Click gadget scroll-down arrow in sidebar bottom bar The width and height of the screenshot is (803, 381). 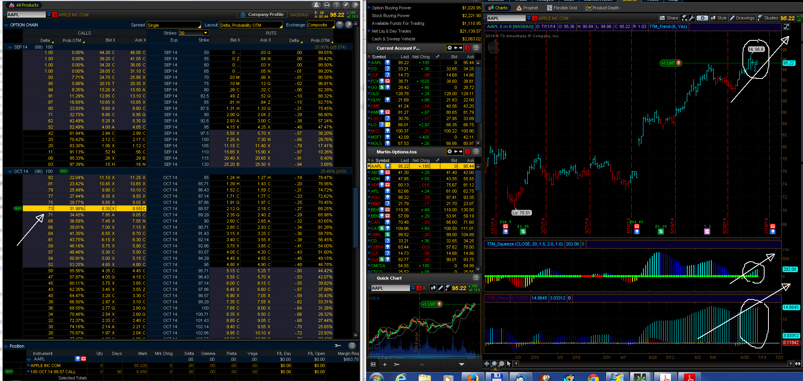pyautogui.click(x=462, y=364)
